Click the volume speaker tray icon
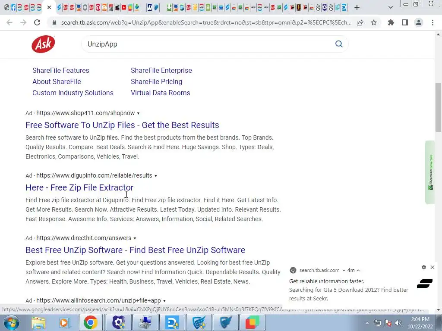This screenshot has width=442, height=331. coord(398,323)
